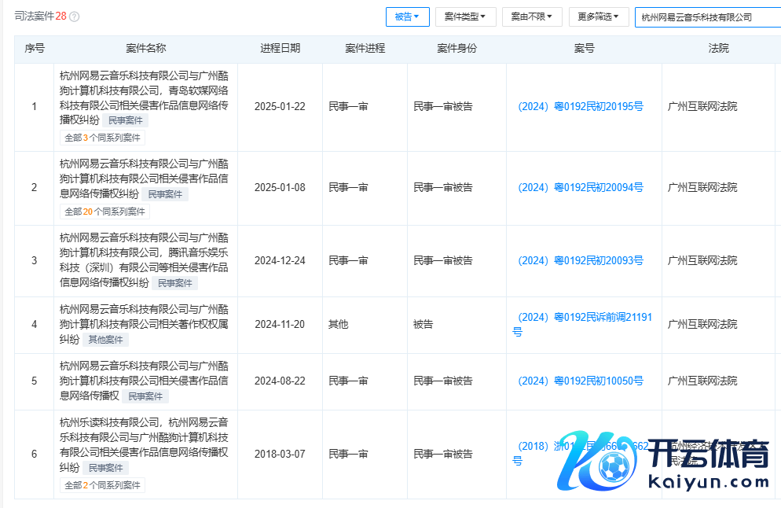The width and height of the screenshot is (781, 508).
Task: View 全部3个同系列案件 in row 1
Action: pos(102,138)
